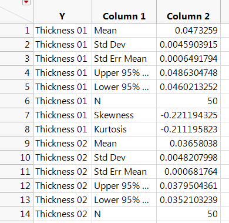Screen dimensions: 229x223
Task: Click Std Dev cell in row 2
Action: pyautogui.click(x=124, y=45)
